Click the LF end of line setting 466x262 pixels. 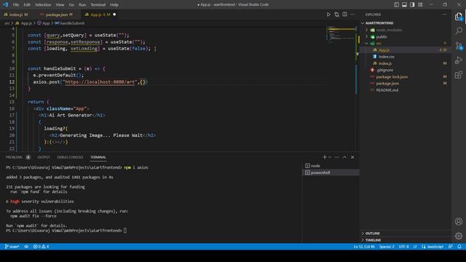tap(415, 247)
